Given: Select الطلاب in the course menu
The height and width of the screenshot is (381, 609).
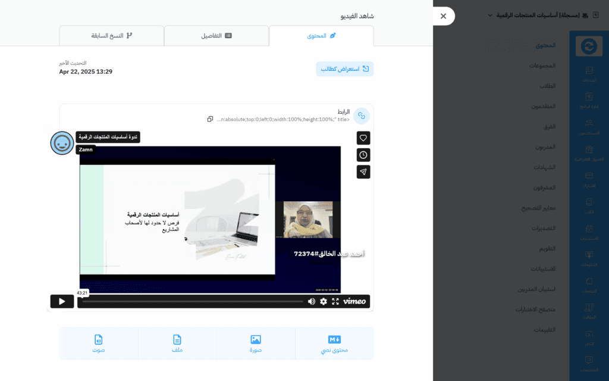Looking at the screenshot, I should 547,86.
